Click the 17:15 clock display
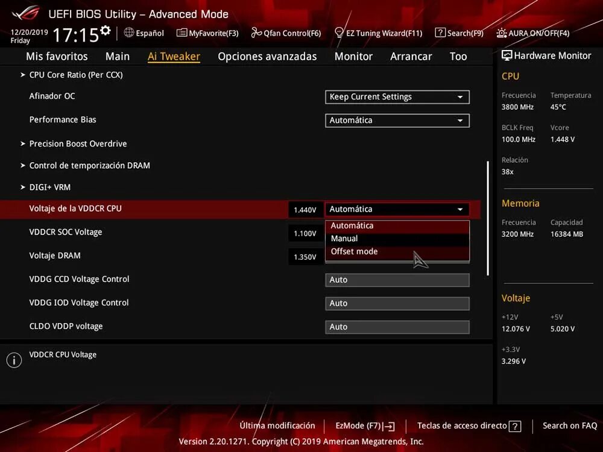 [x=76, y=35]
